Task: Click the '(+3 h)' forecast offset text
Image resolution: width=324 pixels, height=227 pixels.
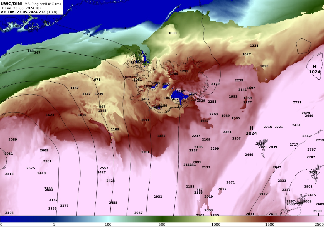Action: [x=52, y=12]
